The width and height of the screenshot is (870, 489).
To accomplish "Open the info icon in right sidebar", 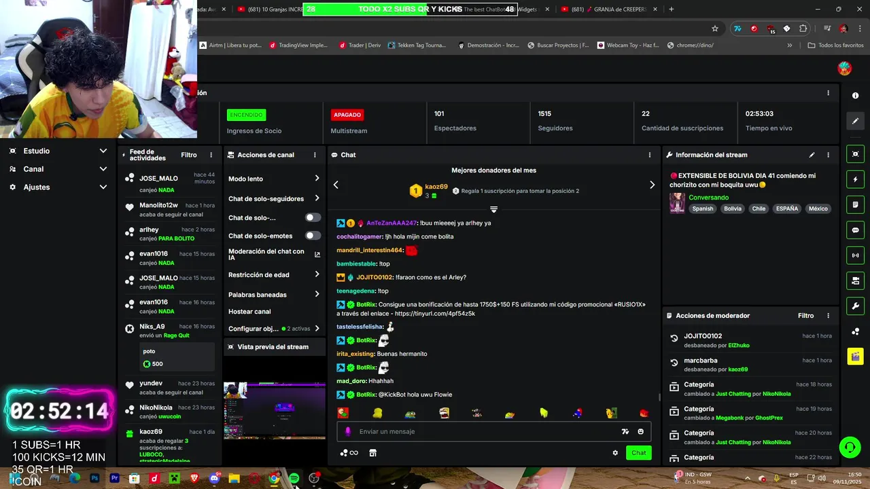I will (855, 96).
